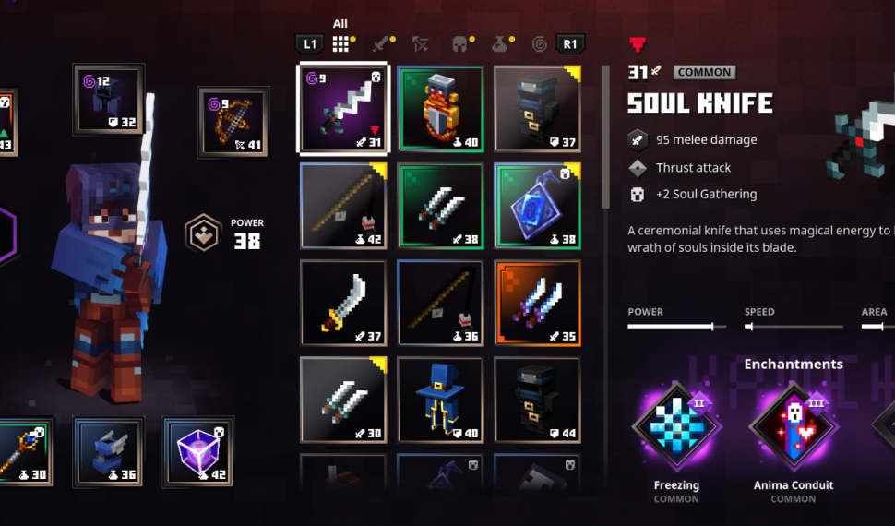Switch to the ranged bow filter tab

point(421,44)
